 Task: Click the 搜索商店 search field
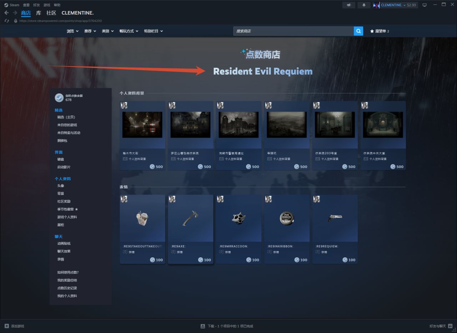click(293, 31)
